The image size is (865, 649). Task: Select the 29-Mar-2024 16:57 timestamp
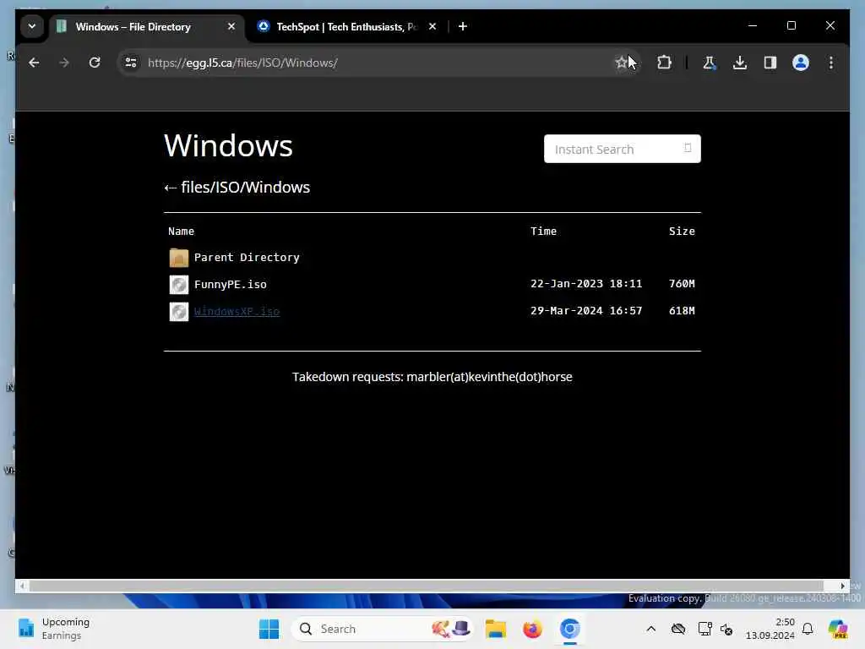586,311
